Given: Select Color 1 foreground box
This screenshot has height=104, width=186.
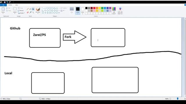Looking at the screenshot, I should (x=78, y=11).
